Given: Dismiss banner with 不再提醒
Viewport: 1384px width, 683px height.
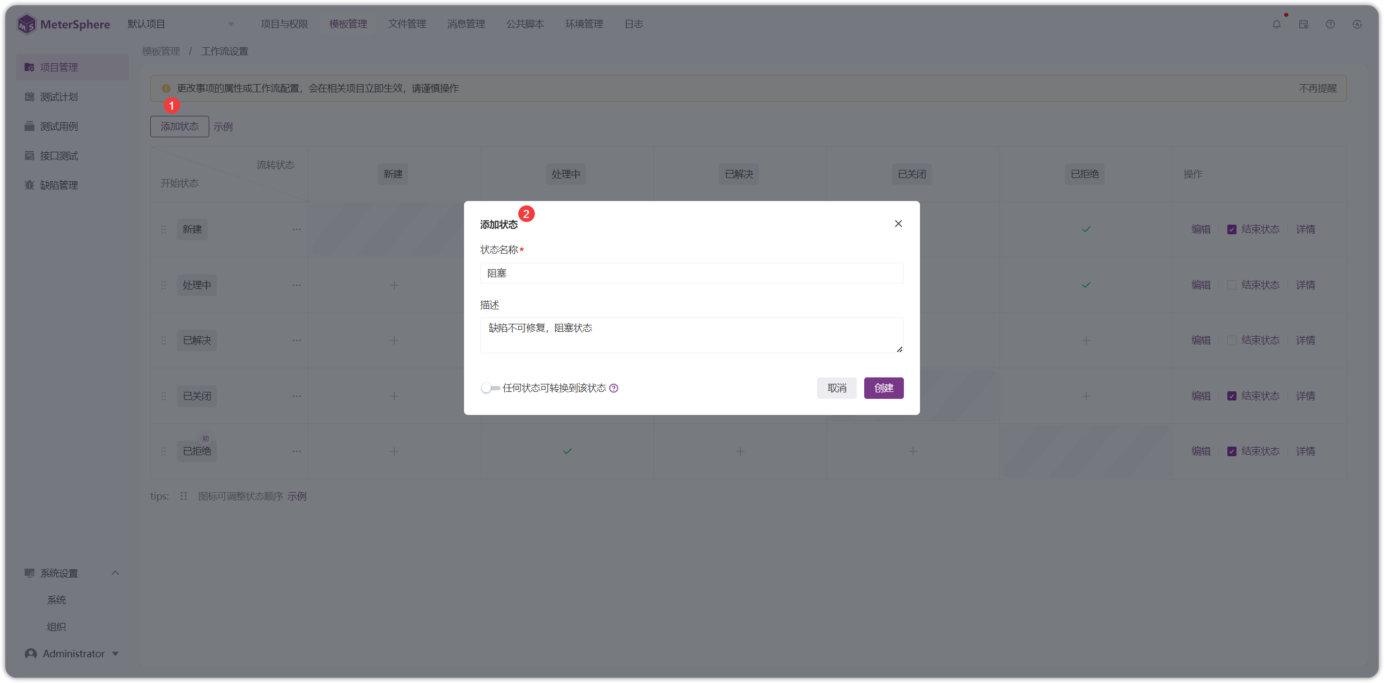Looking at the screenshot, I should tap(1318, 88).
